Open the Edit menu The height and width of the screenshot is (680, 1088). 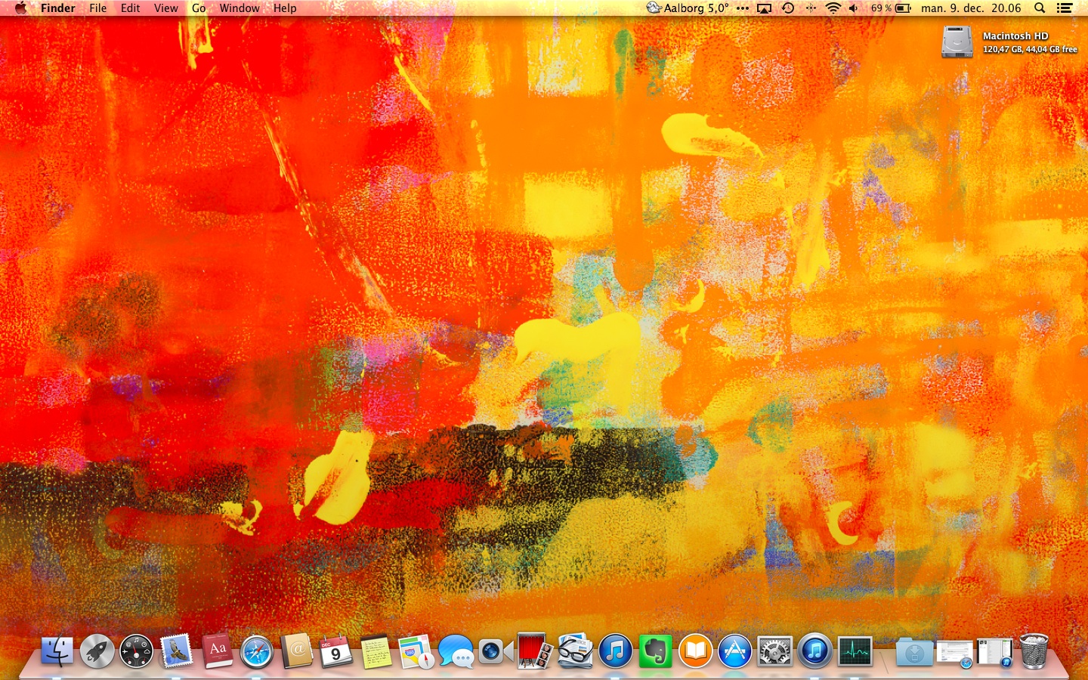pos(131,8)
